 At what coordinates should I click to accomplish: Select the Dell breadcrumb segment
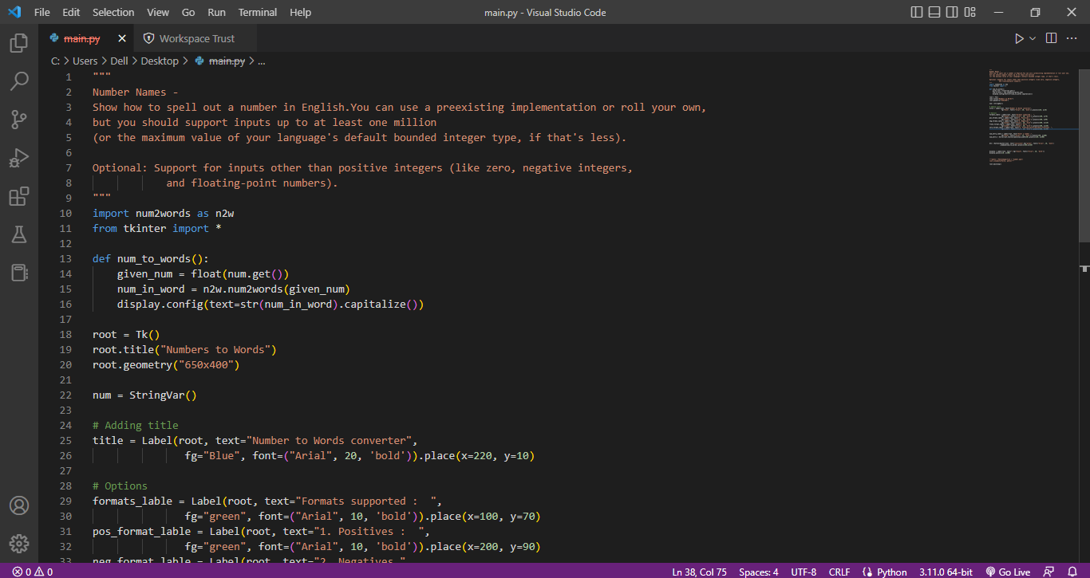119,61
